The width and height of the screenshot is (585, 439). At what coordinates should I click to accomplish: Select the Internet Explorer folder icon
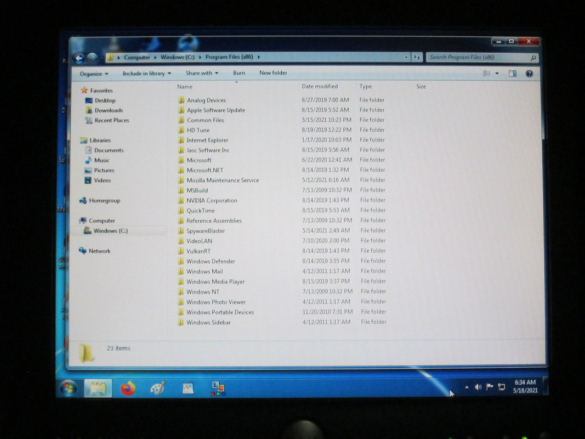click(x=181, y=140)
